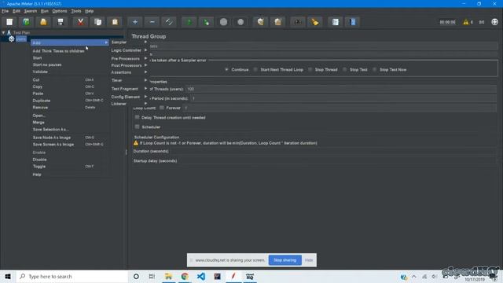Screen dimensions: 503x283
Task: Click the Paste clipboard toolbar icon
Action: (x=115, y=22)
